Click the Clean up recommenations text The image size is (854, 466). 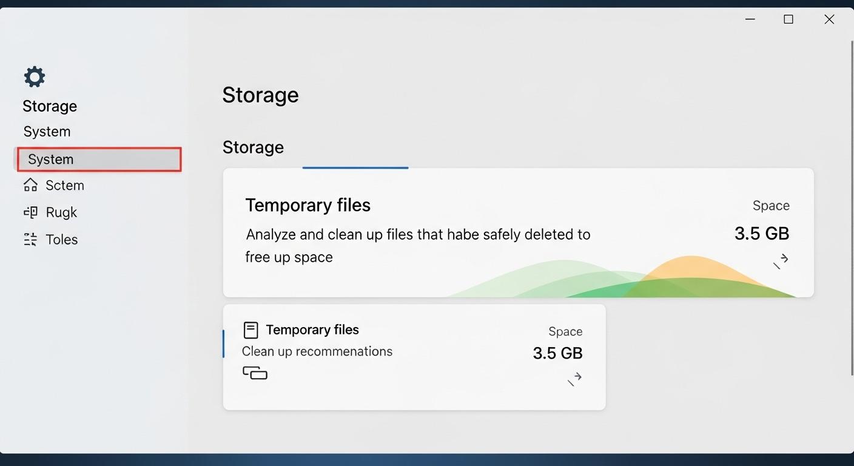click(317, 352)
